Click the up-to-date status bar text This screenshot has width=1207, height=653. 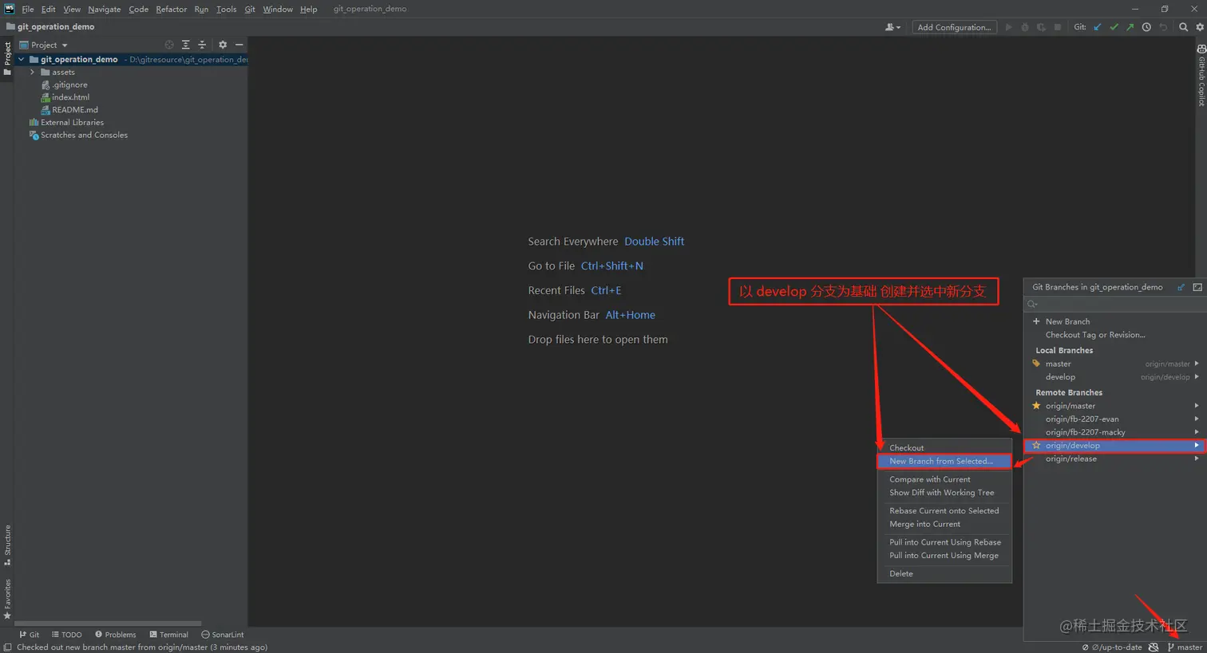coord(1117,647)
